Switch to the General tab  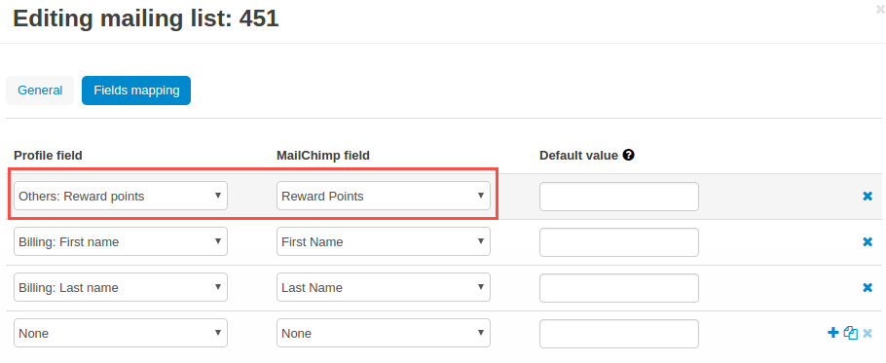pos(40,91)
